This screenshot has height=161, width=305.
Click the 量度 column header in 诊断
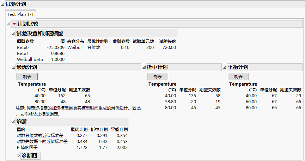(21, 130)
